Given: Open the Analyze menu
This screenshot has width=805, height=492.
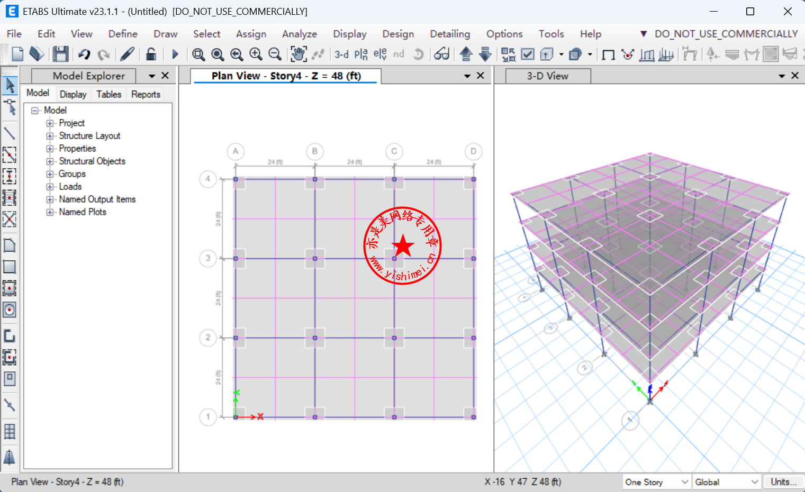Looking at the screenshot, I should point(299,34).
